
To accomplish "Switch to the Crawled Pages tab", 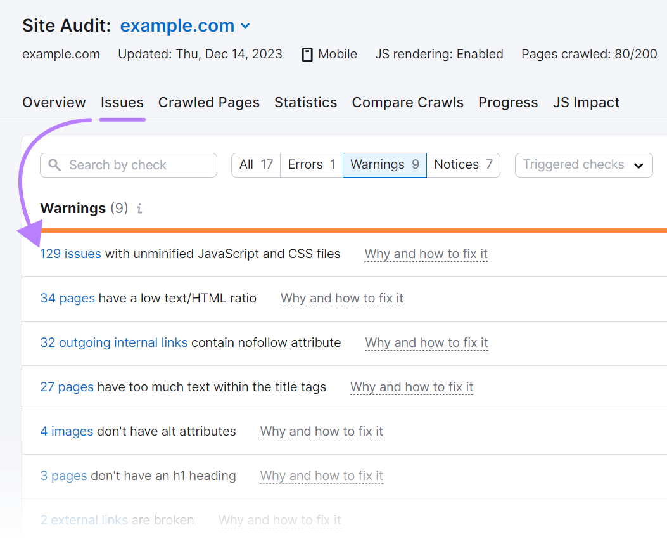I will click(x=209, y=102).
